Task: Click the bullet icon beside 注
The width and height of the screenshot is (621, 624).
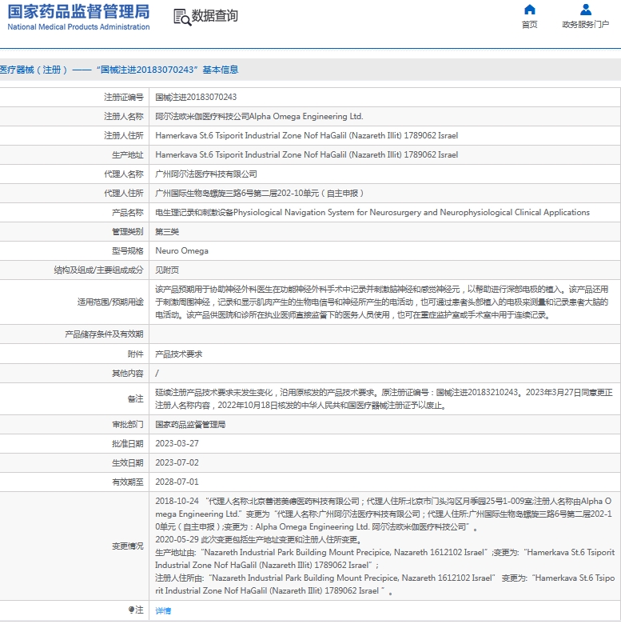Action: [x=131, y=610]
